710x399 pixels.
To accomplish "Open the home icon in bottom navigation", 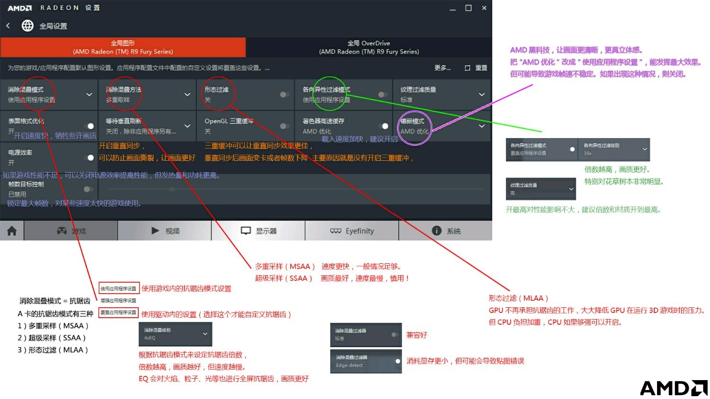I will (x=12, y=231).
